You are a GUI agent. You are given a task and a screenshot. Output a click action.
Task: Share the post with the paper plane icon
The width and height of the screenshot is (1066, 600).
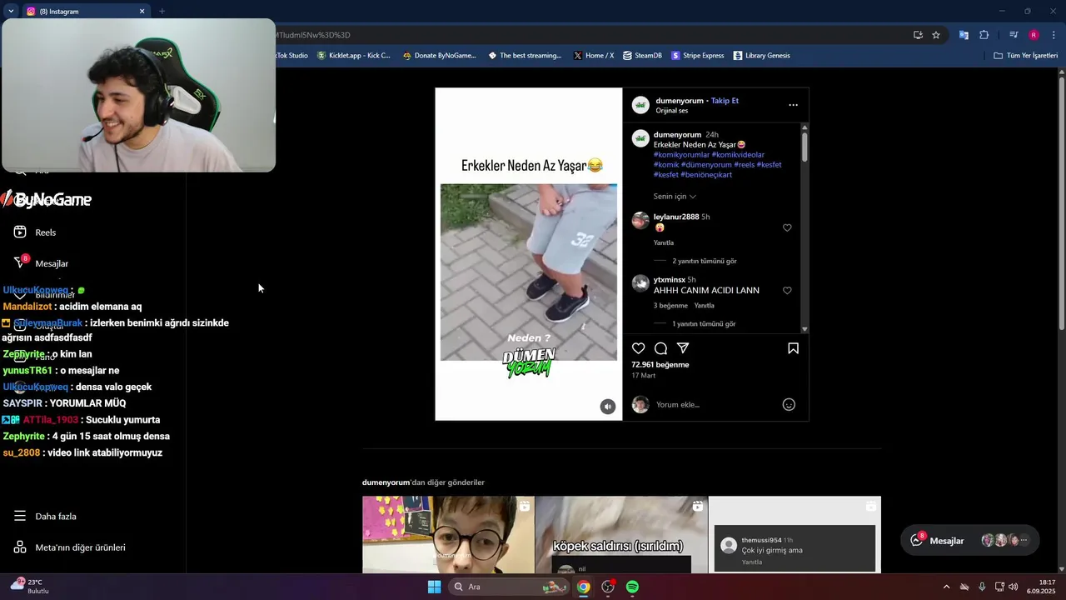tap(683, 348)
